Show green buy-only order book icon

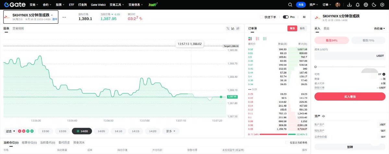click(265, 39)
